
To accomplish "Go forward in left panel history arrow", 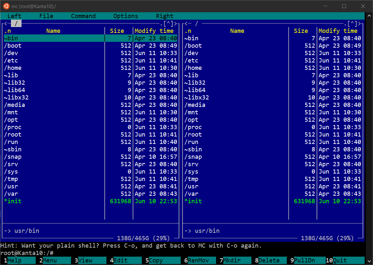I will click(176, 24).
